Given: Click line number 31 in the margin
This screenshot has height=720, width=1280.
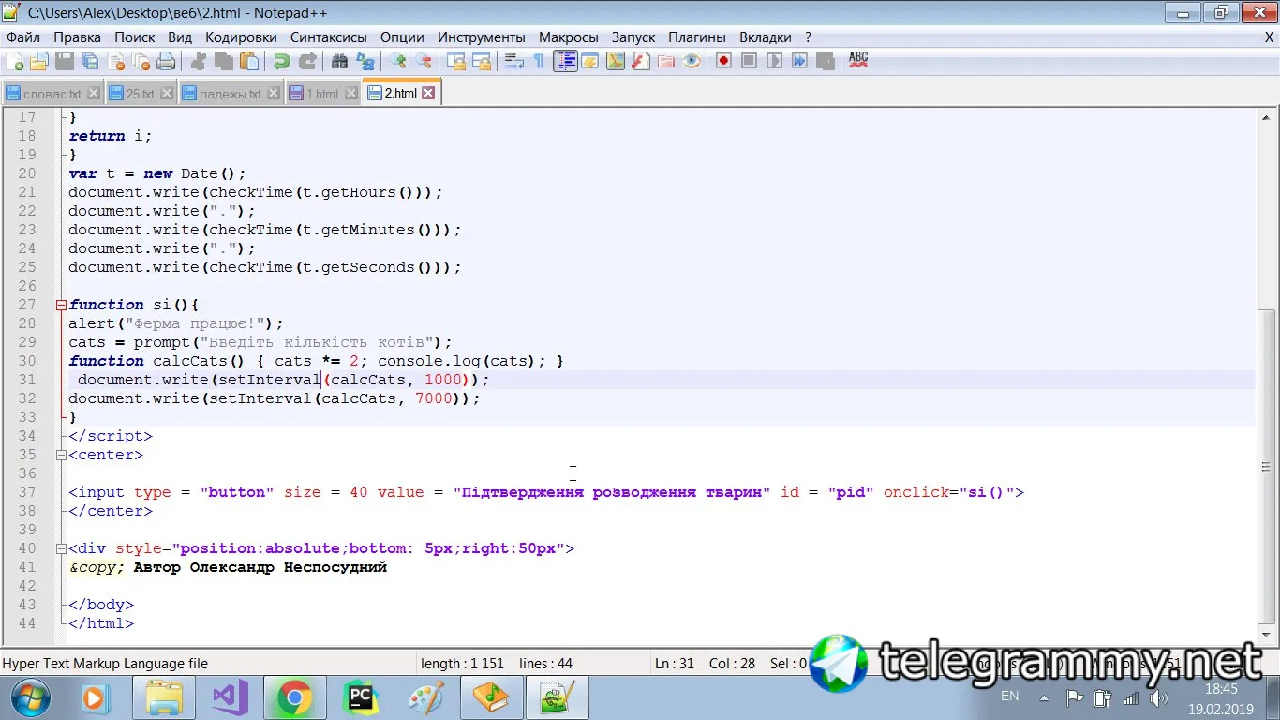Looking at the screenshot, I should 26,380.
